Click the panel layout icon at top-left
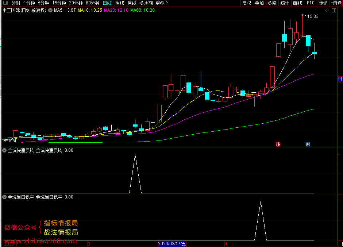The height and width of the screenshot is (247, 343). [x=5, y=3]
